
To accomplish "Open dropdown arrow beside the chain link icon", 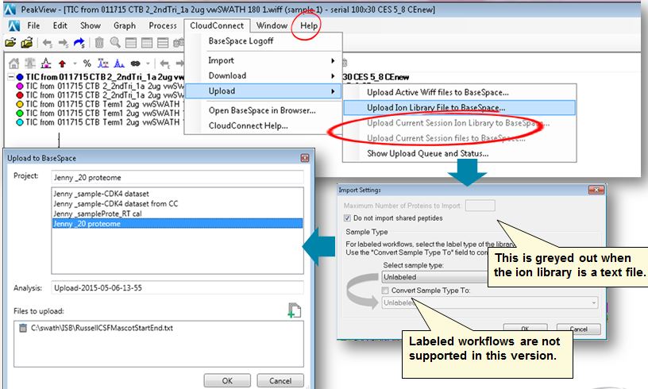I will (148, 64).
